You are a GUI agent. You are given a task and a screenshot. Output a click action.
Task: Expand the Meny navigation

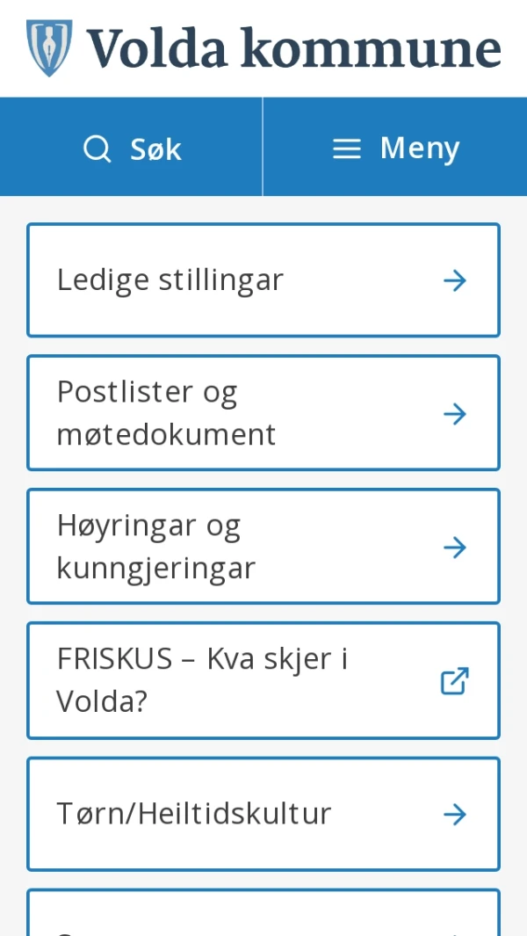coord(395,148)
